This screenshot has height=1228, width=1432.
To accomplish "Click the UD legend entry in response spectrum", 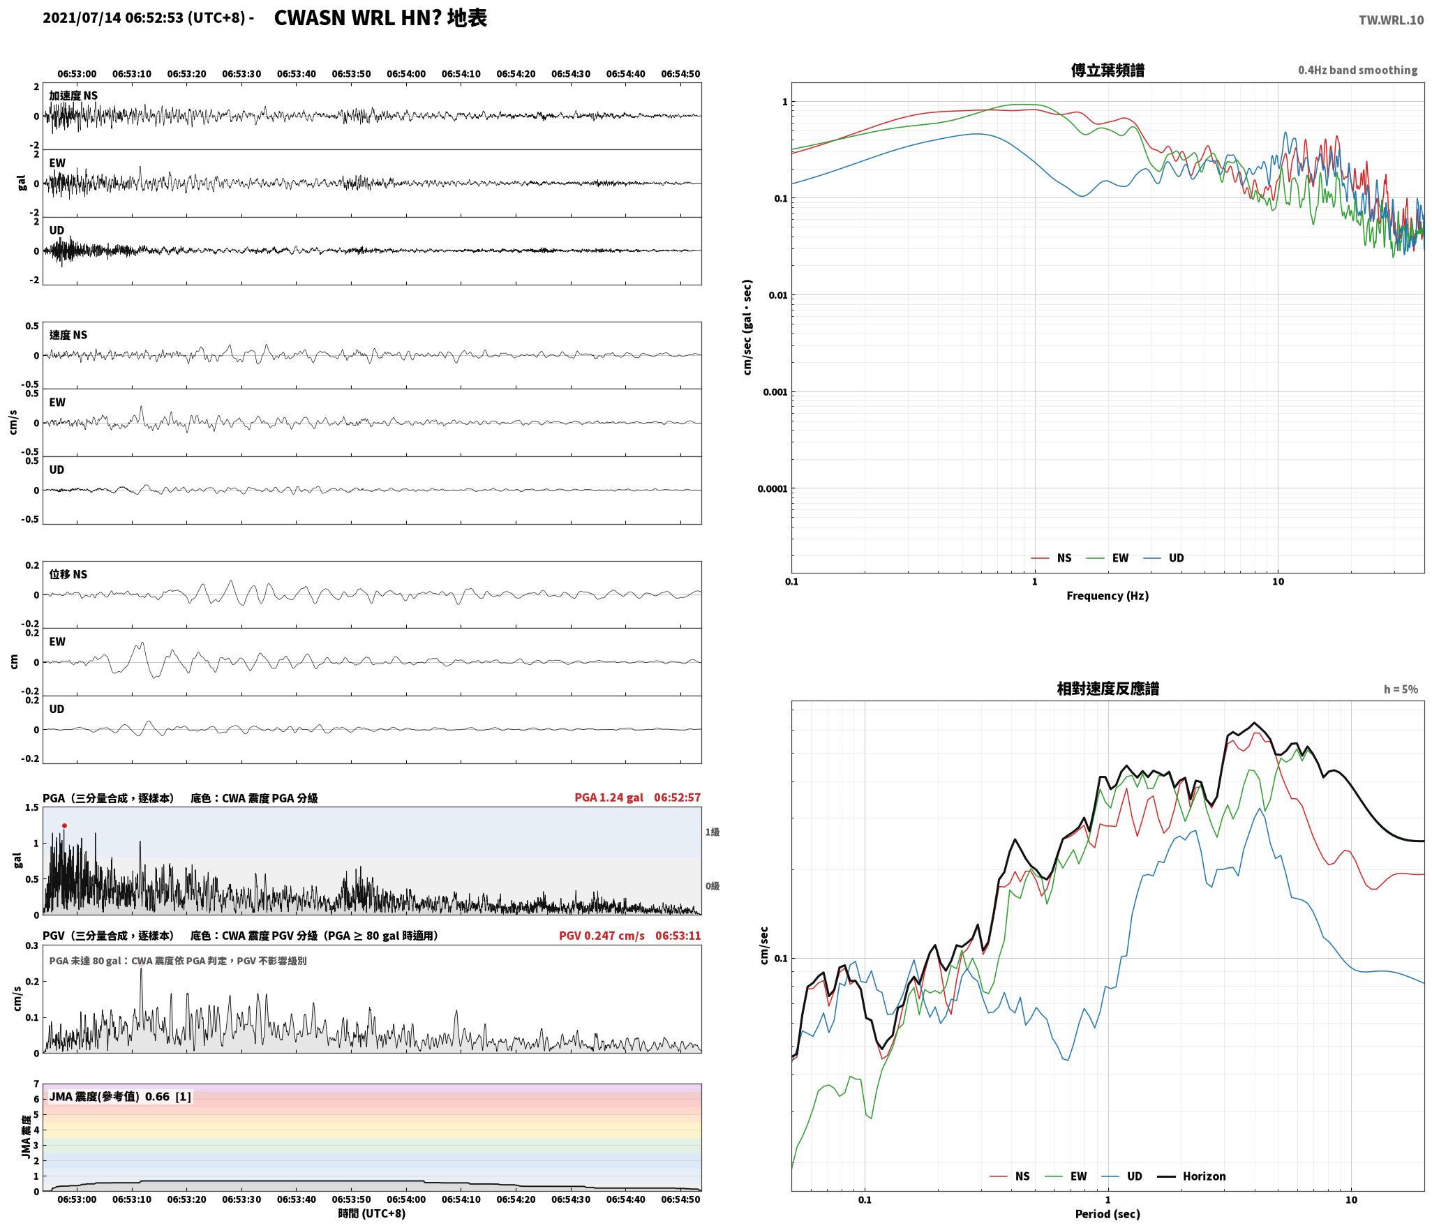I will 1122,1176.
